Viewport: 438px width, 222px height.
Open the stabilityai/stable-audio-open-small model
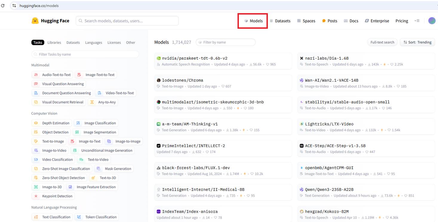[x=366, y=105]
